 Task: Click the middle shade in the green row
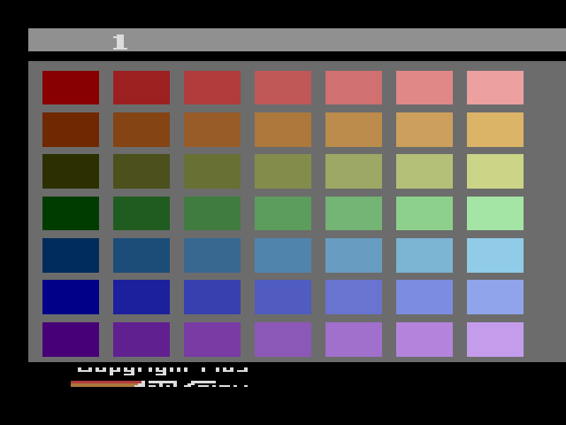(283, 213)
